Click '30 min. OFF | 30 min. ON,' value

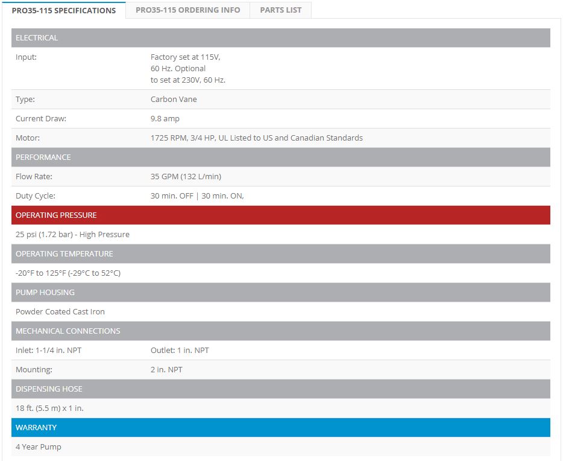(x=197, y=196)
